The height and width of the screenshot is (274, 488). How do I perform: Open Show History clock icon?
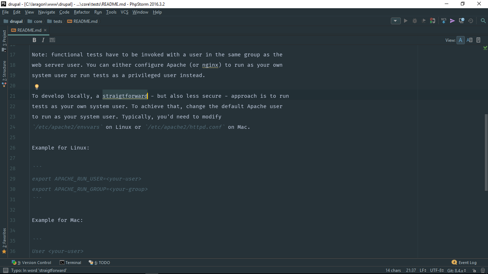[462, 21]
